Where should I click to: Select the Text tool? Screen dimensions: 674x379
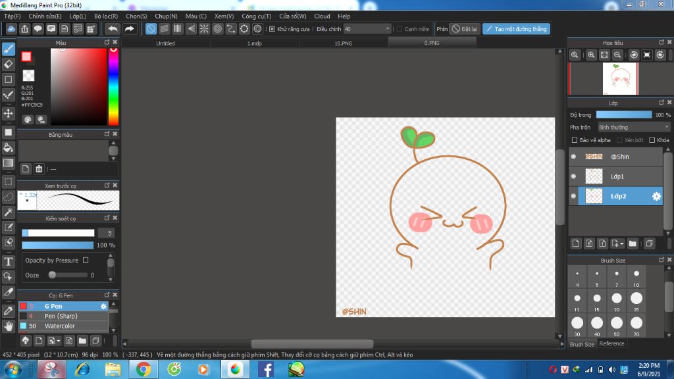click(9, 261)
